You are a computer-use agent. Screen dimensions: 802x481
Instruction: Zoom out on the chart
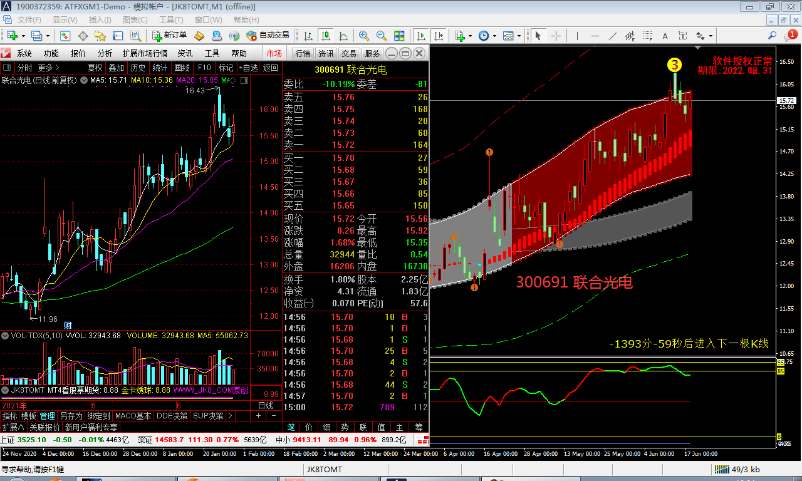pos(380,35)
